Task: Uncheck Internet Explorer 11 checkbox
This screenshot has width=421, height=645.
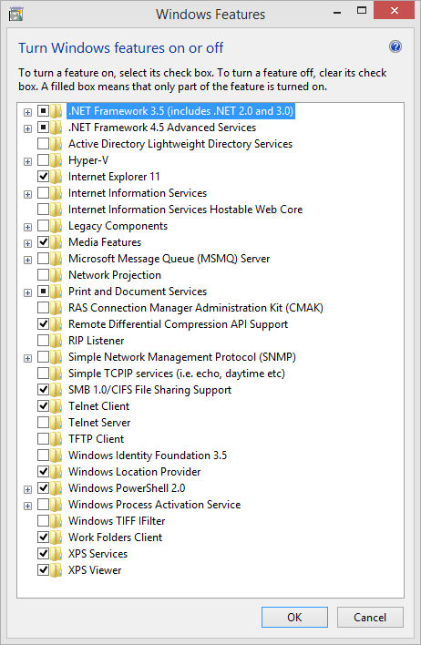Action: [43, 177]
